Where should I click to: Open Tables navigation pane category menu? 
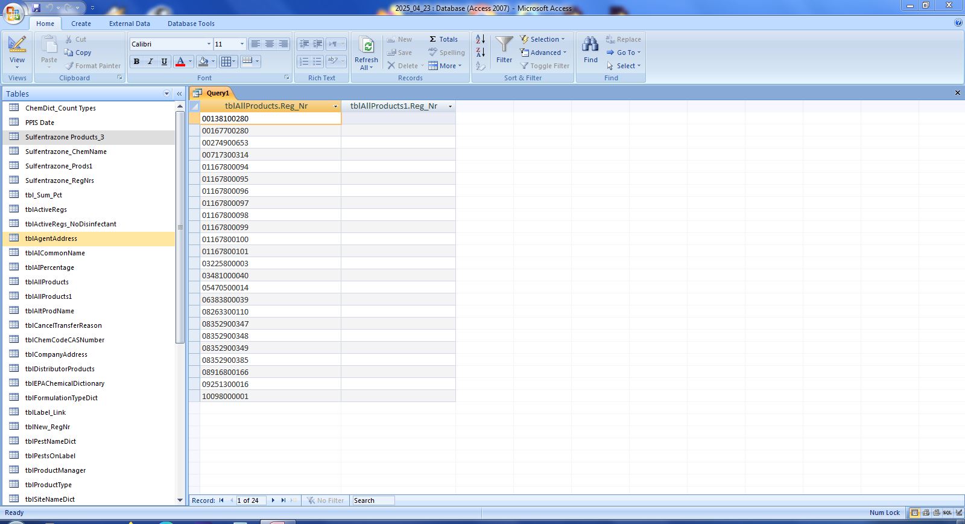(x=166, y=94)
